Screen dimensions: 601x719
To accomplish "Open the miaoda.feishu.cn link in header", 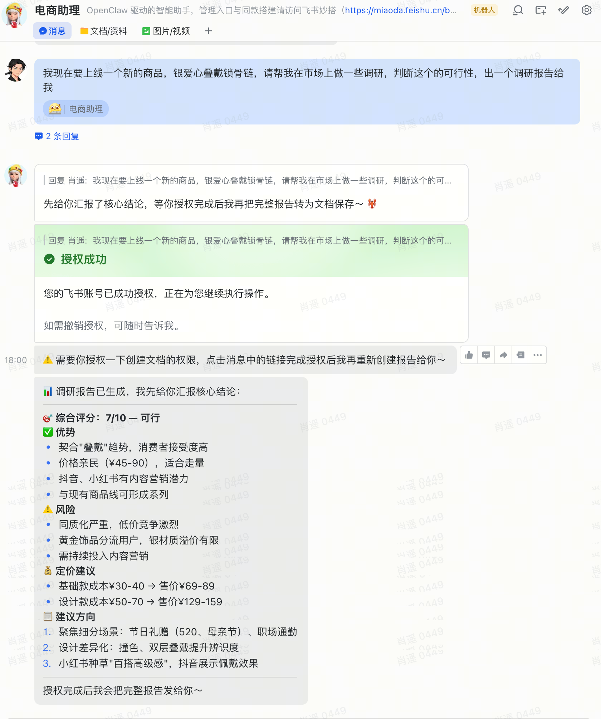I will (401, 10).
